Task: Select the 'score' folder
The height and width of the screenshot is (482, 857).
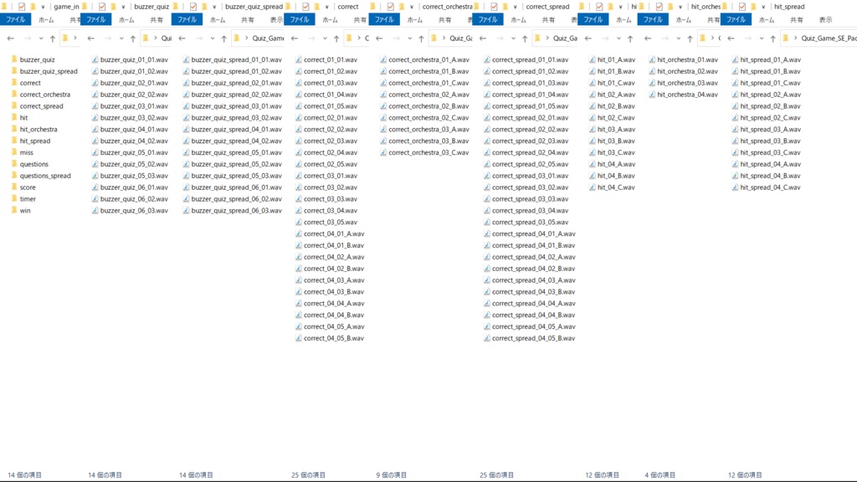Action: [x=28, y=187]
